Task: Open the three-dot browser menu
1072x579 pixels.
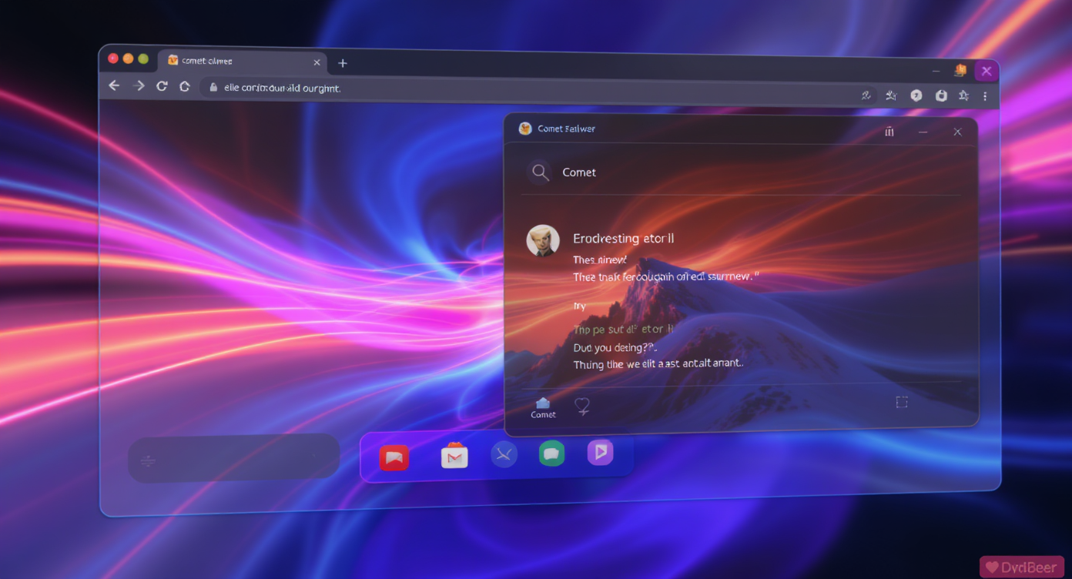Action: (985, 96)
